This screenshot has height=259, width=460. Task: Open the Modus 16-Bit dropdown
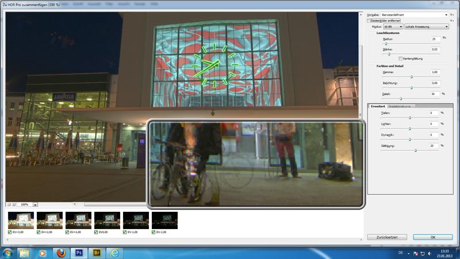393,26
